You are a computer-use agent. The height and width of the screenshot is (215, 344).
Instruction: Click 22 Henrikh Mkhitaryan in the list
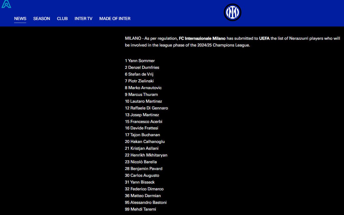coord(146,155)
